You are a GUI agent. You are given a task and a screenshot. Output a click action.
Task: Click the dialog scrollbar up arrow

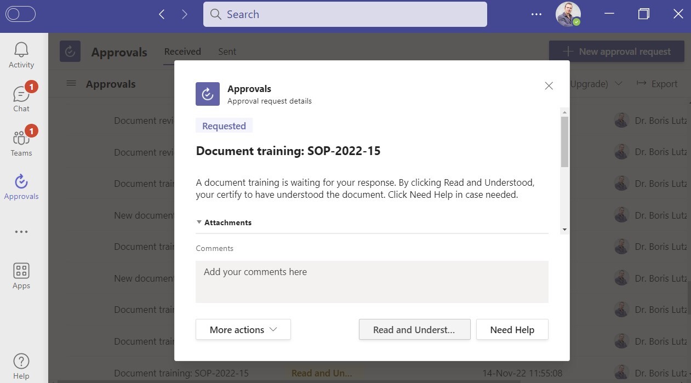[x=564, y=111]
